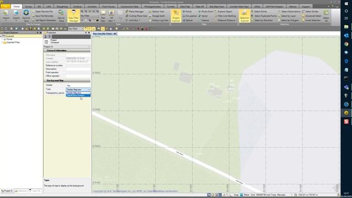Screen dimensions: 352x198
Task: Open the Support ribbon tab
Action: [x=306, y=7]
